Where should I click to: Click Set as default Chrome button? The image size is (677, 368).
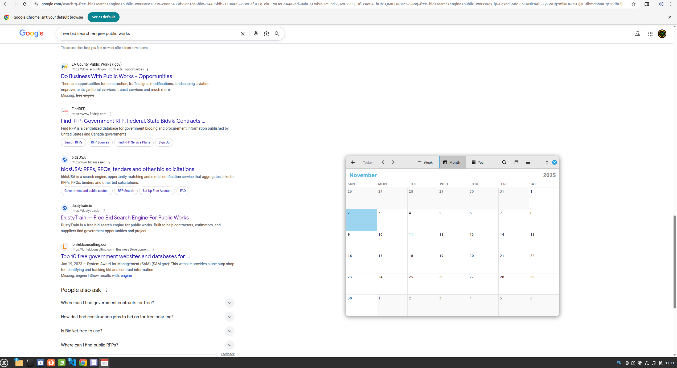(x=103, y=17)
